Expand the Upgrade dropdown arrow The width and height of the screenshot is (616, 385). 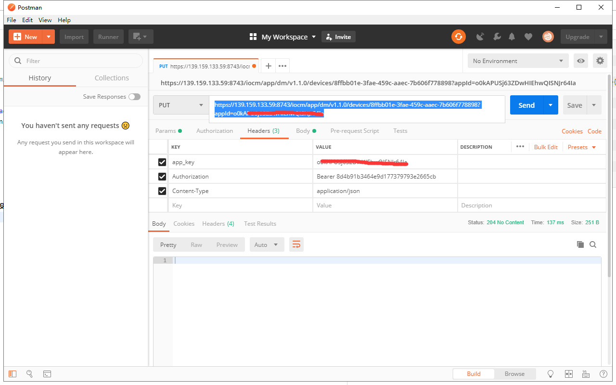pyautogui.click(x=601, y=37)
